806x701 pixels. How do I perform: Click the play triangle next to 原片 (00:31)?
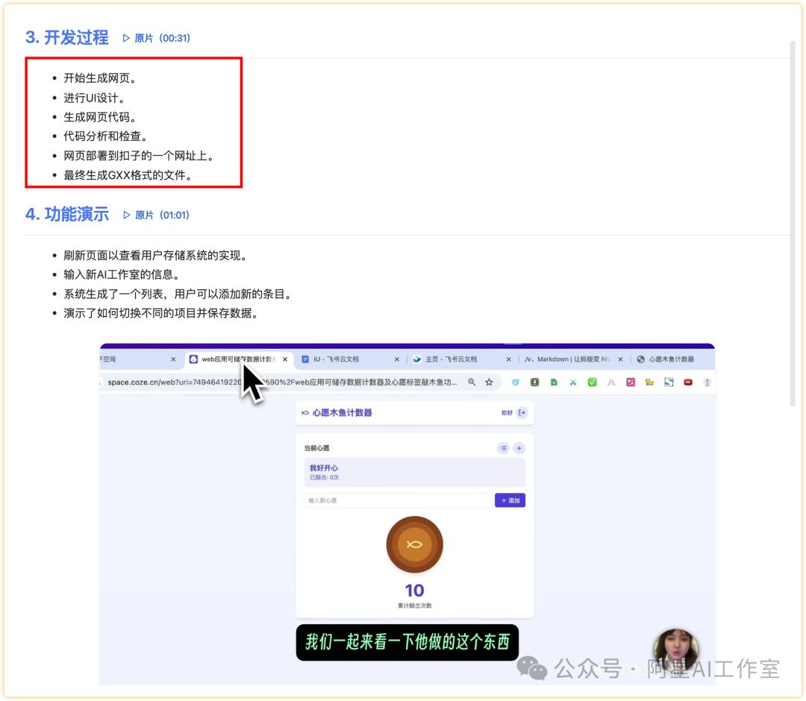pyautogui.click(x=126, y=38)
